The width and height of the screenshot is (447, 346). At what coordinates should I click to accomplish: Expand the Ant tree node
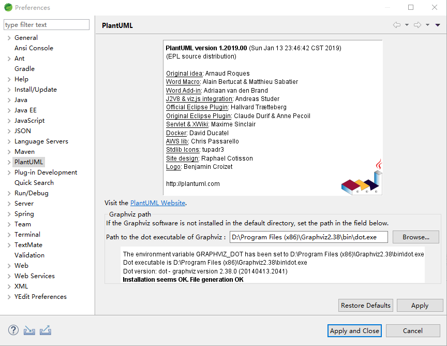[x=9, y=59]
